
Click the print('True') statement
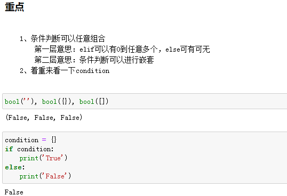43,158
